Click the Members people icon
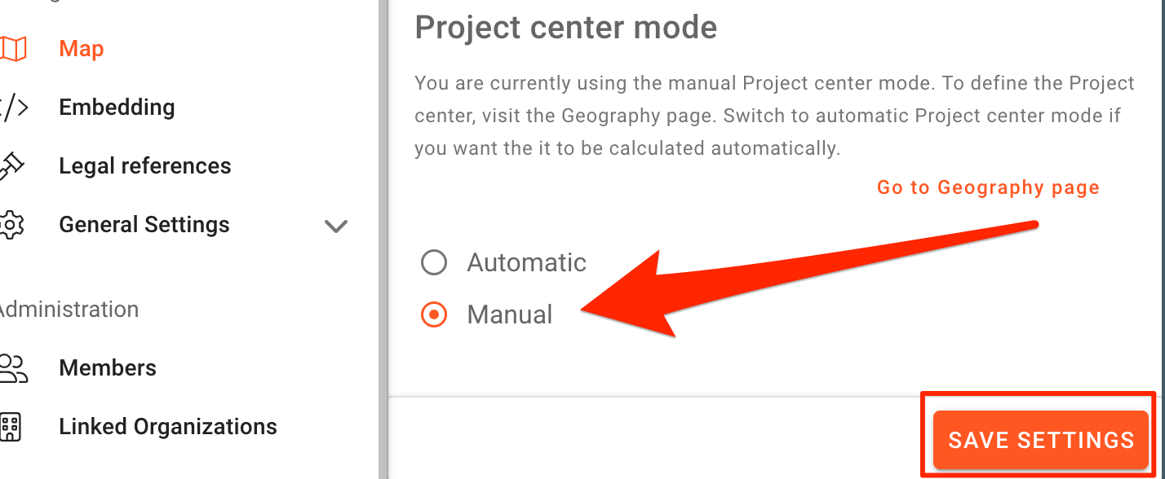1165x479 pixels. (x=12, y=368)
